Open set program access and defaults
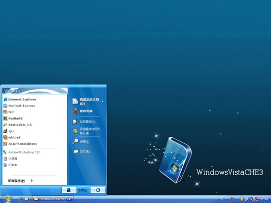Screen dimensions: 271x203 tap(87, 131)
